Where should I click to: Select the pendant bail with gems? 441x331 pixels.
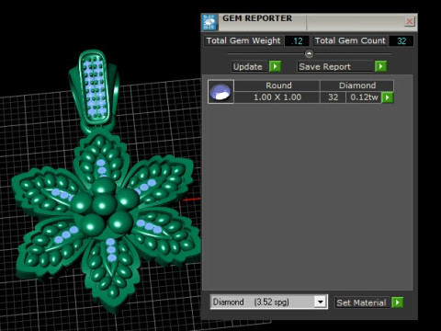(x=95, y=90)
